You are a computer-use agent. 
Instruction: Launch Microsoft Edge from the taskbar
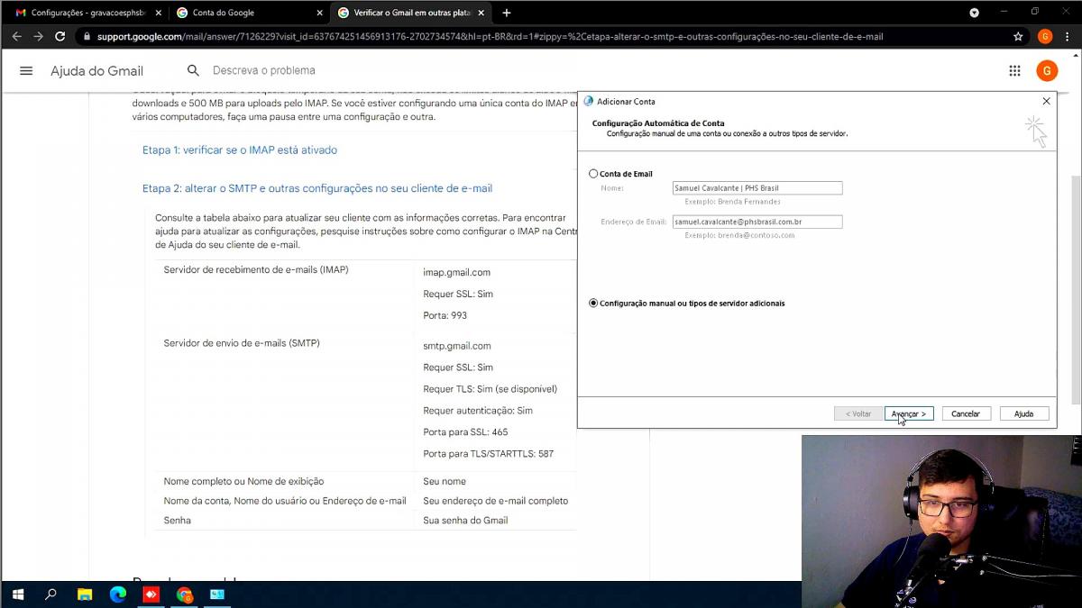[x=118, y=594]
